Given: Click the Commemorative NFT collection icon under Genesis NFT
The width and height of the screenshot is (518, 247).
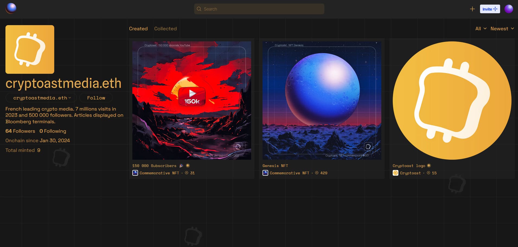Looking at the screenshot, I should pos(265,173).
